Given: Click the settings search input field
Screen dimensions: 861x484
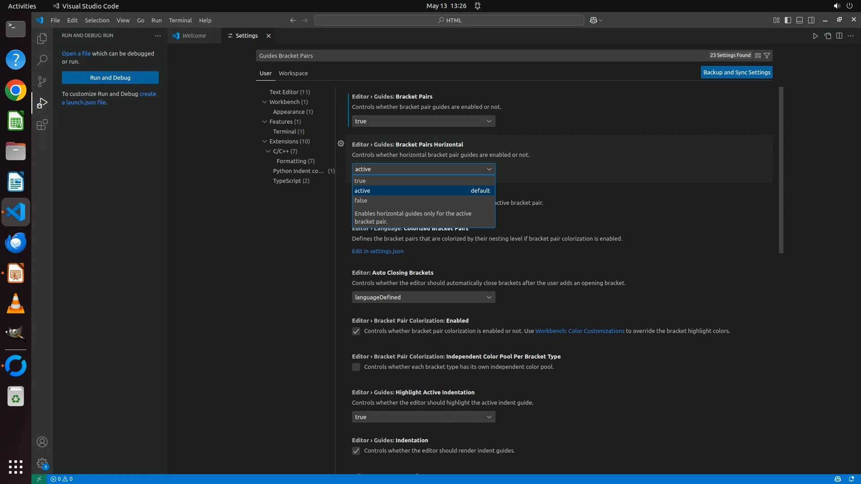Looking at the screenshot, I should 480,56.
